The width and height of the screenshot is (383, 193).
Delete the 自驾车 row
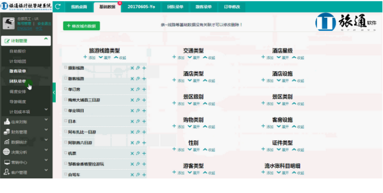pos(132,175)
